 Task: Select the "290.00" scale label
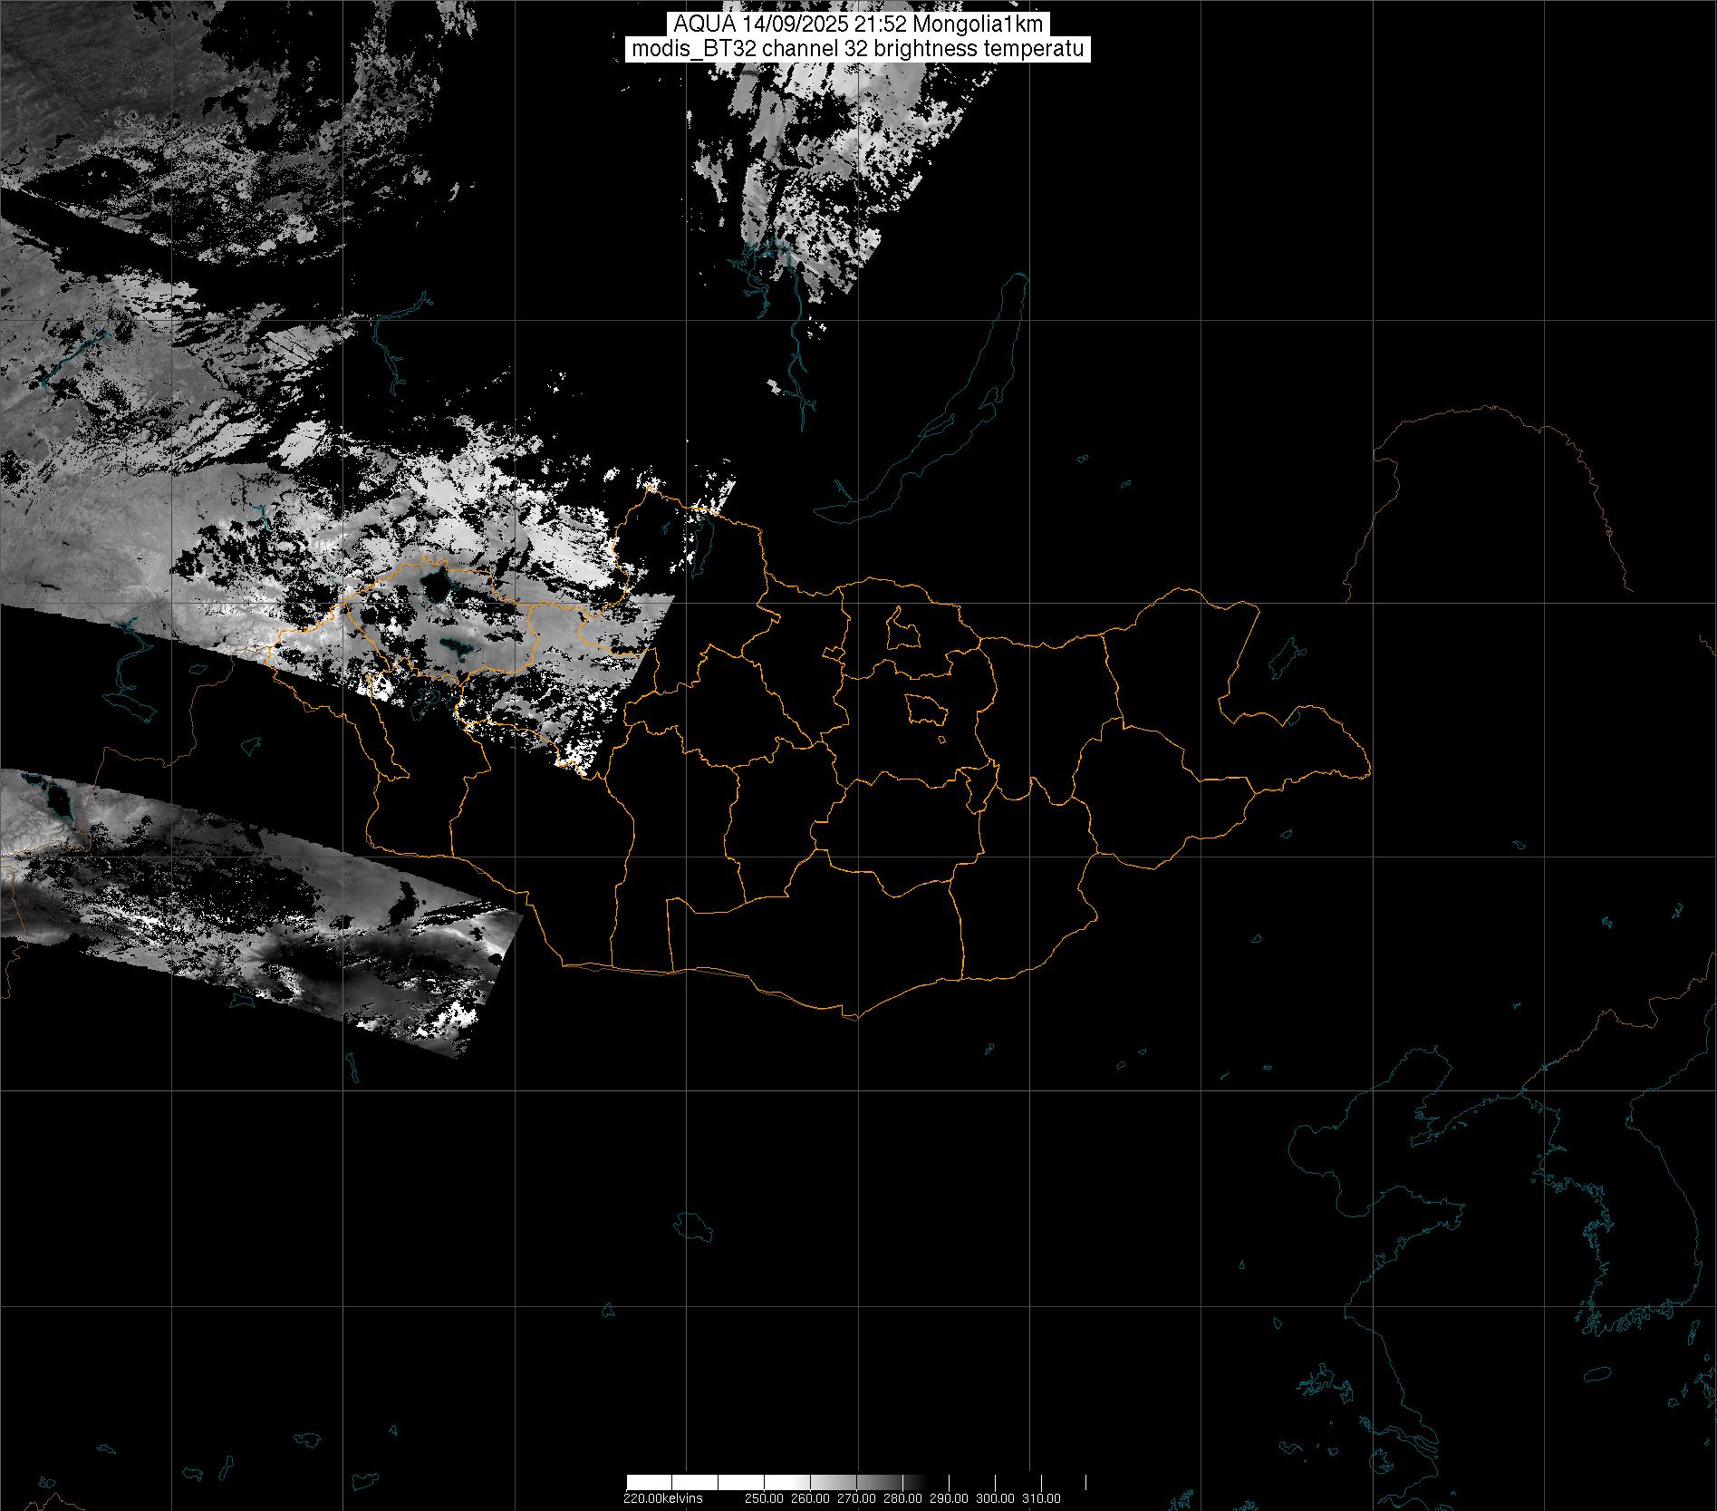pos(949,1498)
